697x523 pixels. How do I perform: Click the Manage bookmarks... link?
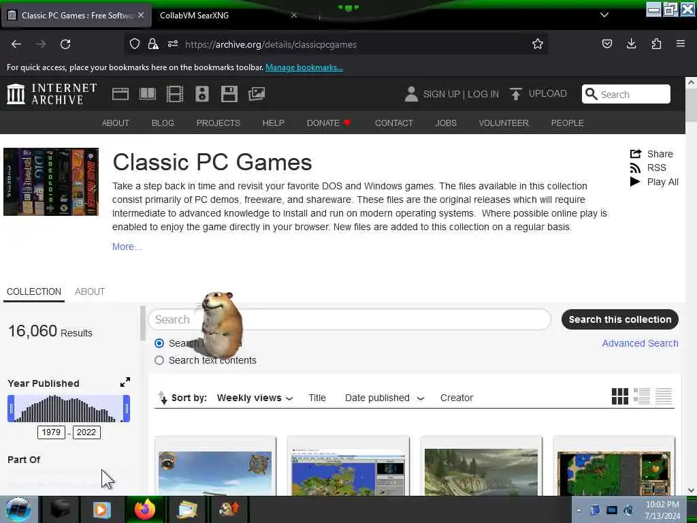[x=304, y=67]
